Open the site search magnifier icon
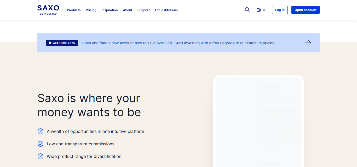This screenshot has width=357, height=167. (247, 10)
